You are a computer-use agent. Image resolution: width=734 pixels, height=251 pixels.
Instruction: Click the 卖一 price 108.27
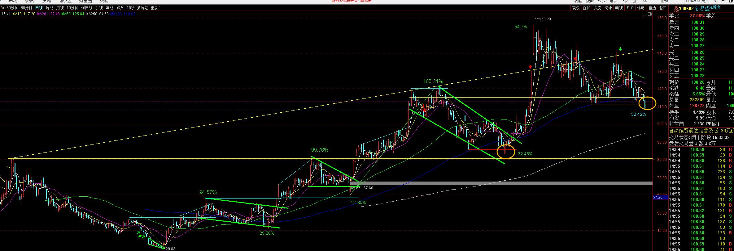[697, 46]
